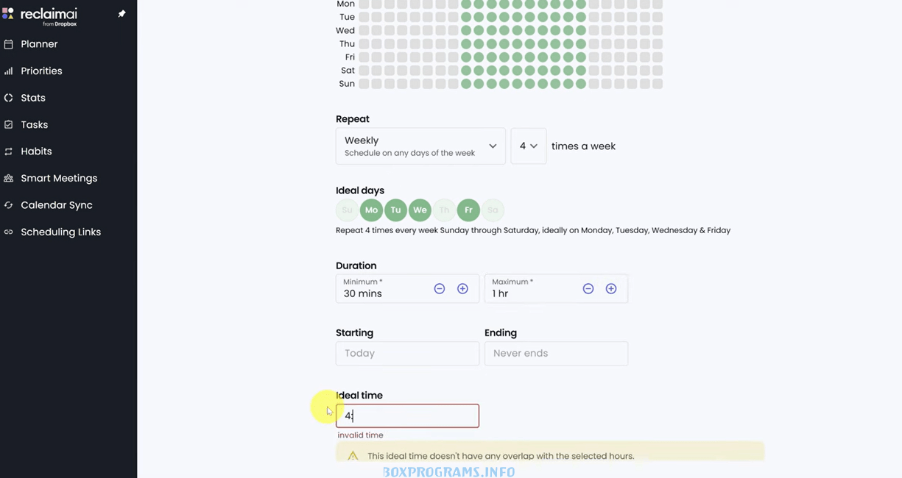Navigate to Scheduling Links
The height and width of the screenshot is (478, 902).
click(x=60, y=232)
